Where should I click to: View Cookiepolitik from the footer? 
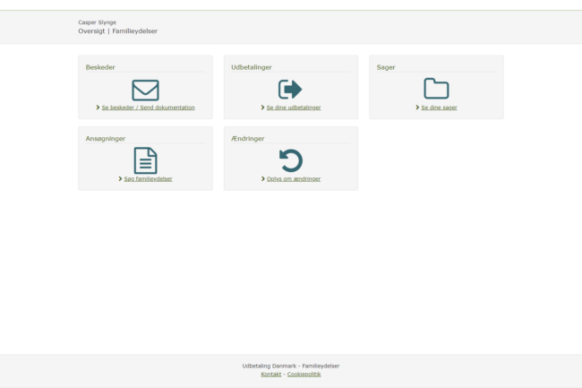pyautogui.click(x=304, y=375)
